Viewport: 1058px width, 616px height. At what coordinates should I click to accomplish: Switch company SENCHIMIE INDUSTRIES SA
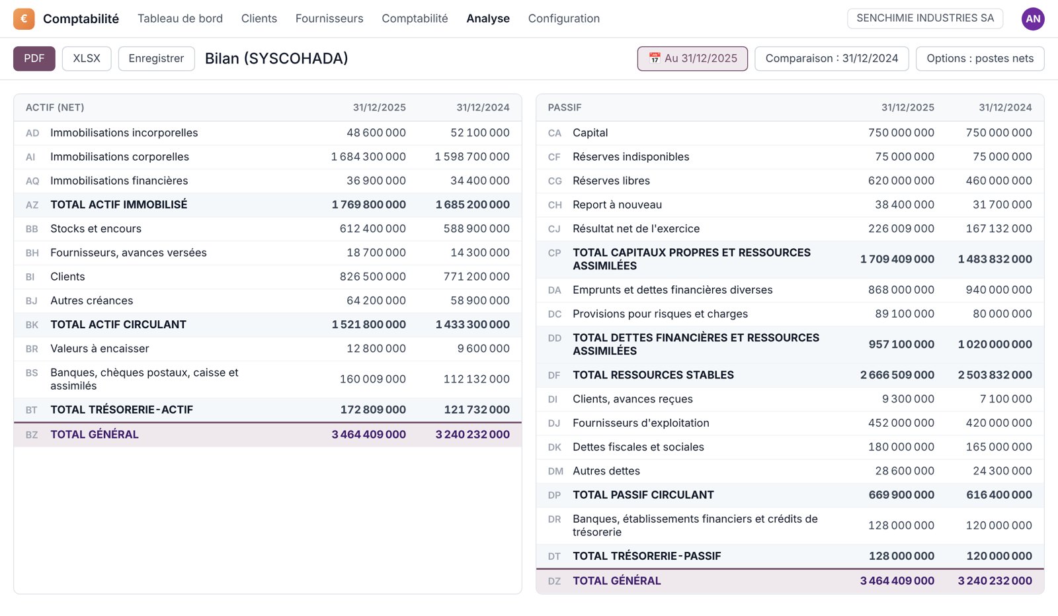coord(925,19)
